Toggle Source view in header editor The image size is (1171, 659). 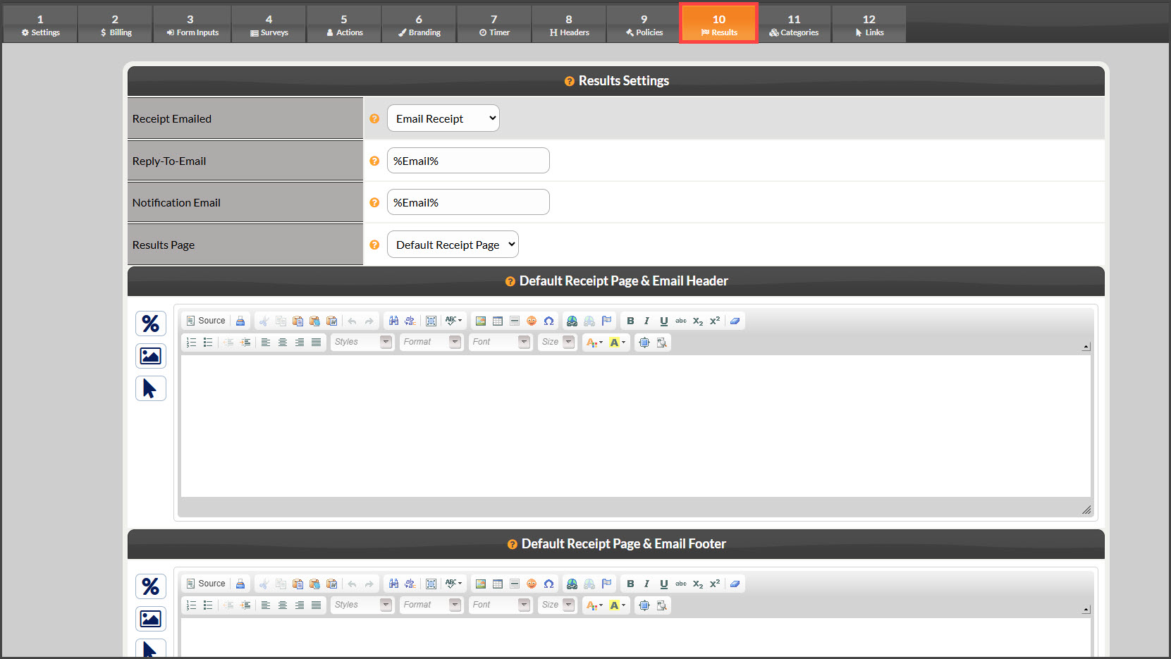click(x=206, y=321)
